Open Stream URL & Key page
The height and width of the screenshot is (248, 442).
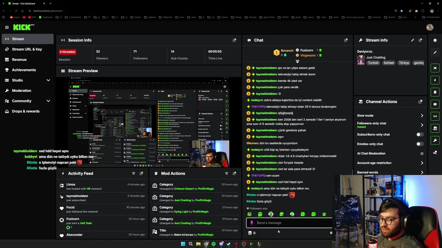(27, 49)
